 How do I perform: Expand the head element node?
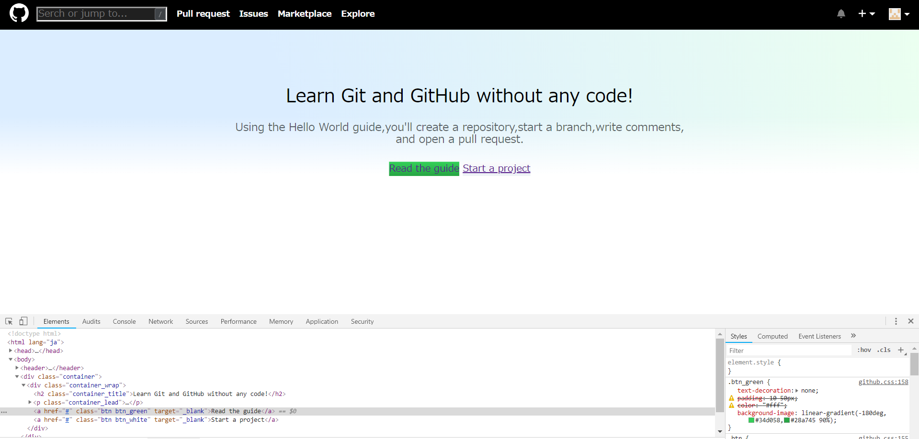[11, 351]
